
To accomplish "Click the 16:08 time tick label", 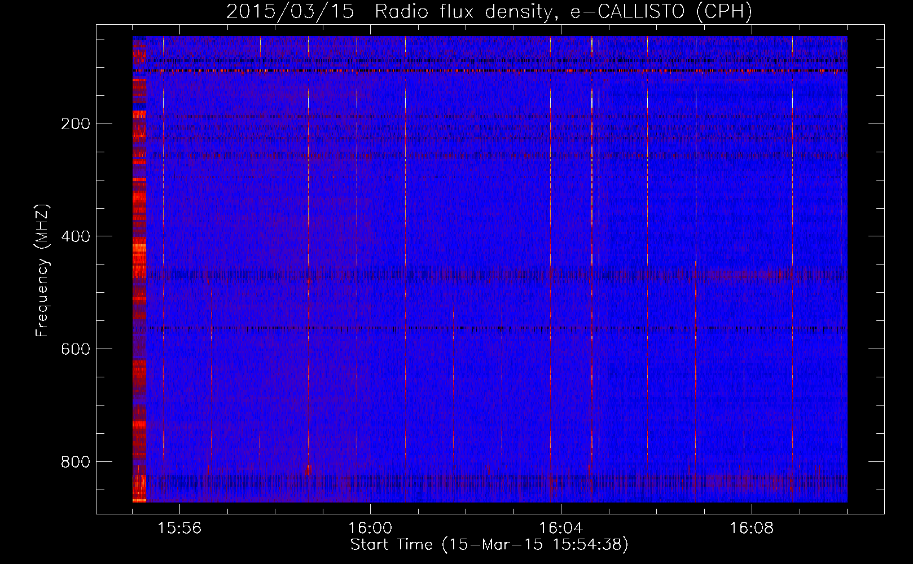I will pyautogui.click(x=752, y=528).
